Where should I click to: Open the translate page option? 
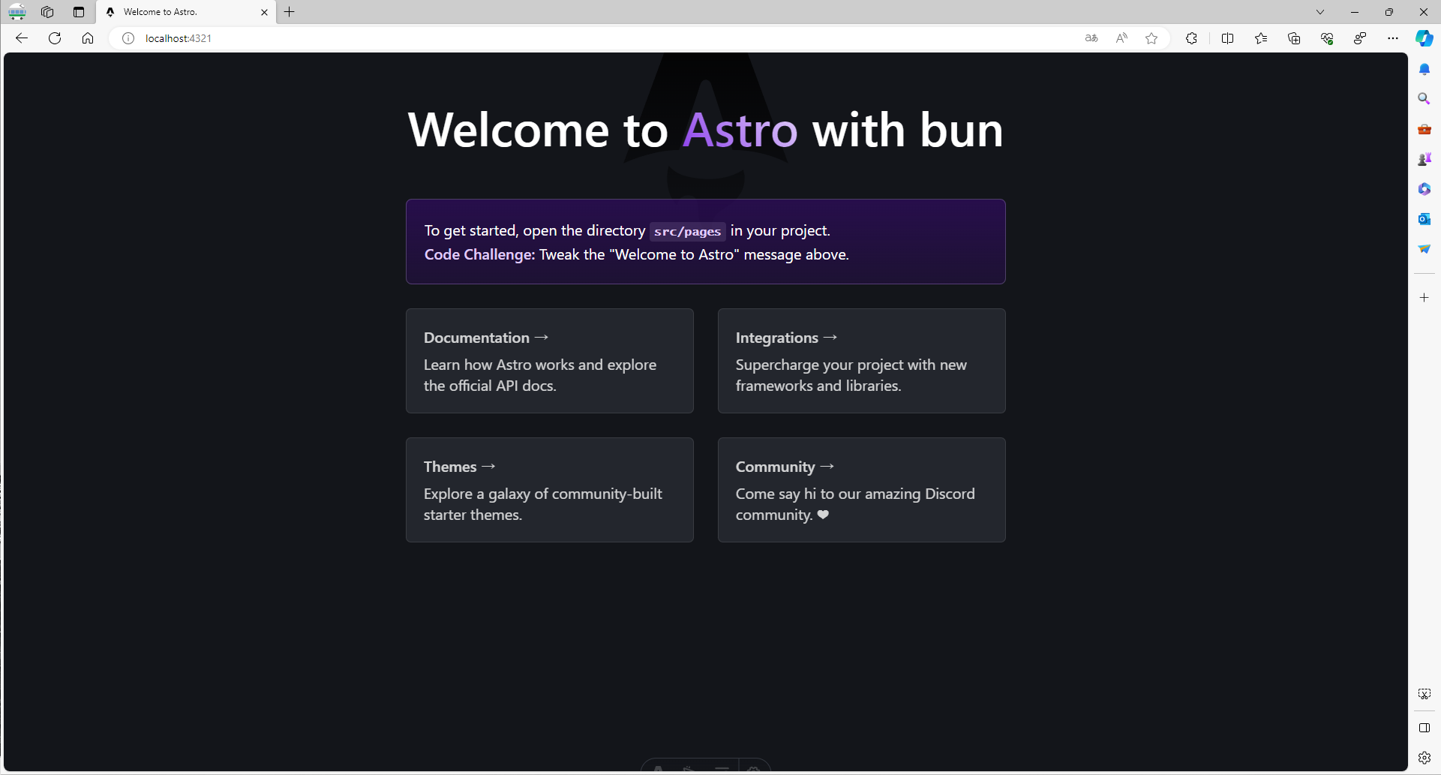coord(1091,38)
